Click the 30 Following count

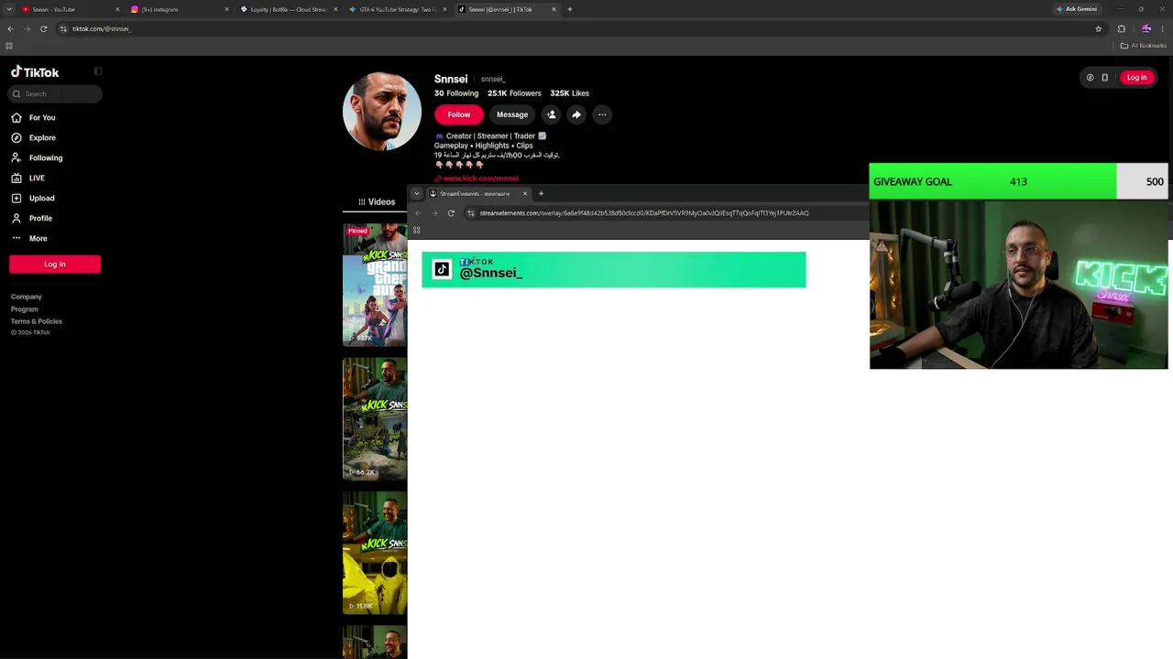point(456,93)
